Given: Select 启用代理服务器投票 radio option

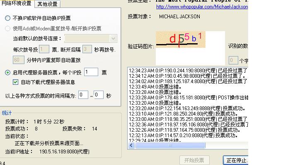Looking at the screenshot, I should coord(7,73).
